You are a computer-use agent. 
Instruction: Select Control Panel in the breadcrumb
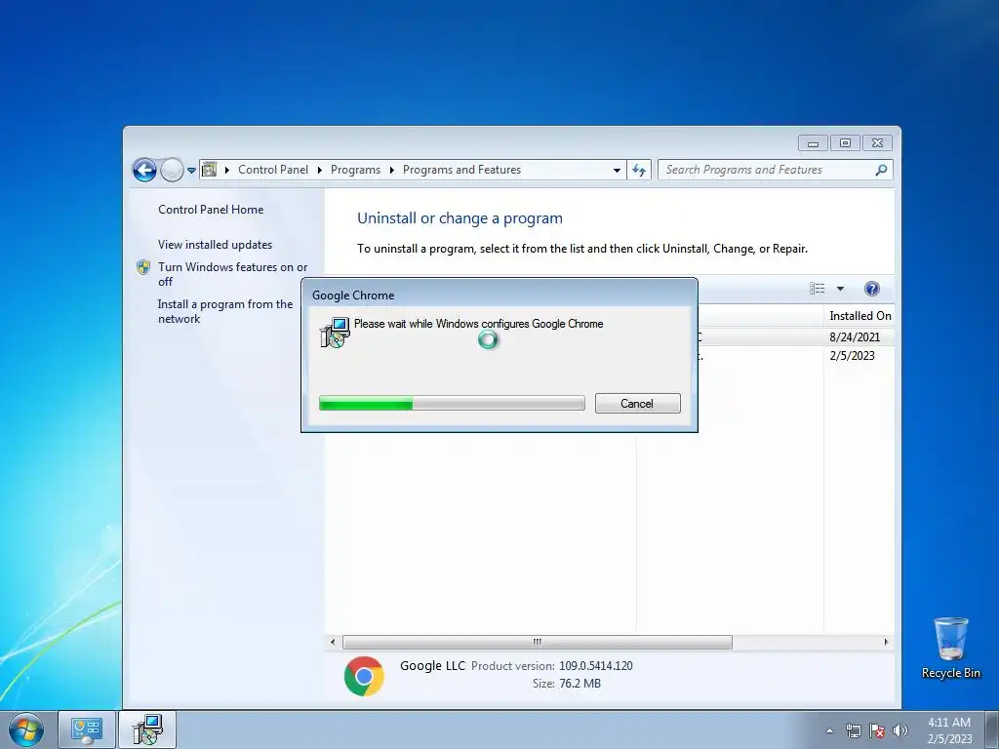(273, 170)
